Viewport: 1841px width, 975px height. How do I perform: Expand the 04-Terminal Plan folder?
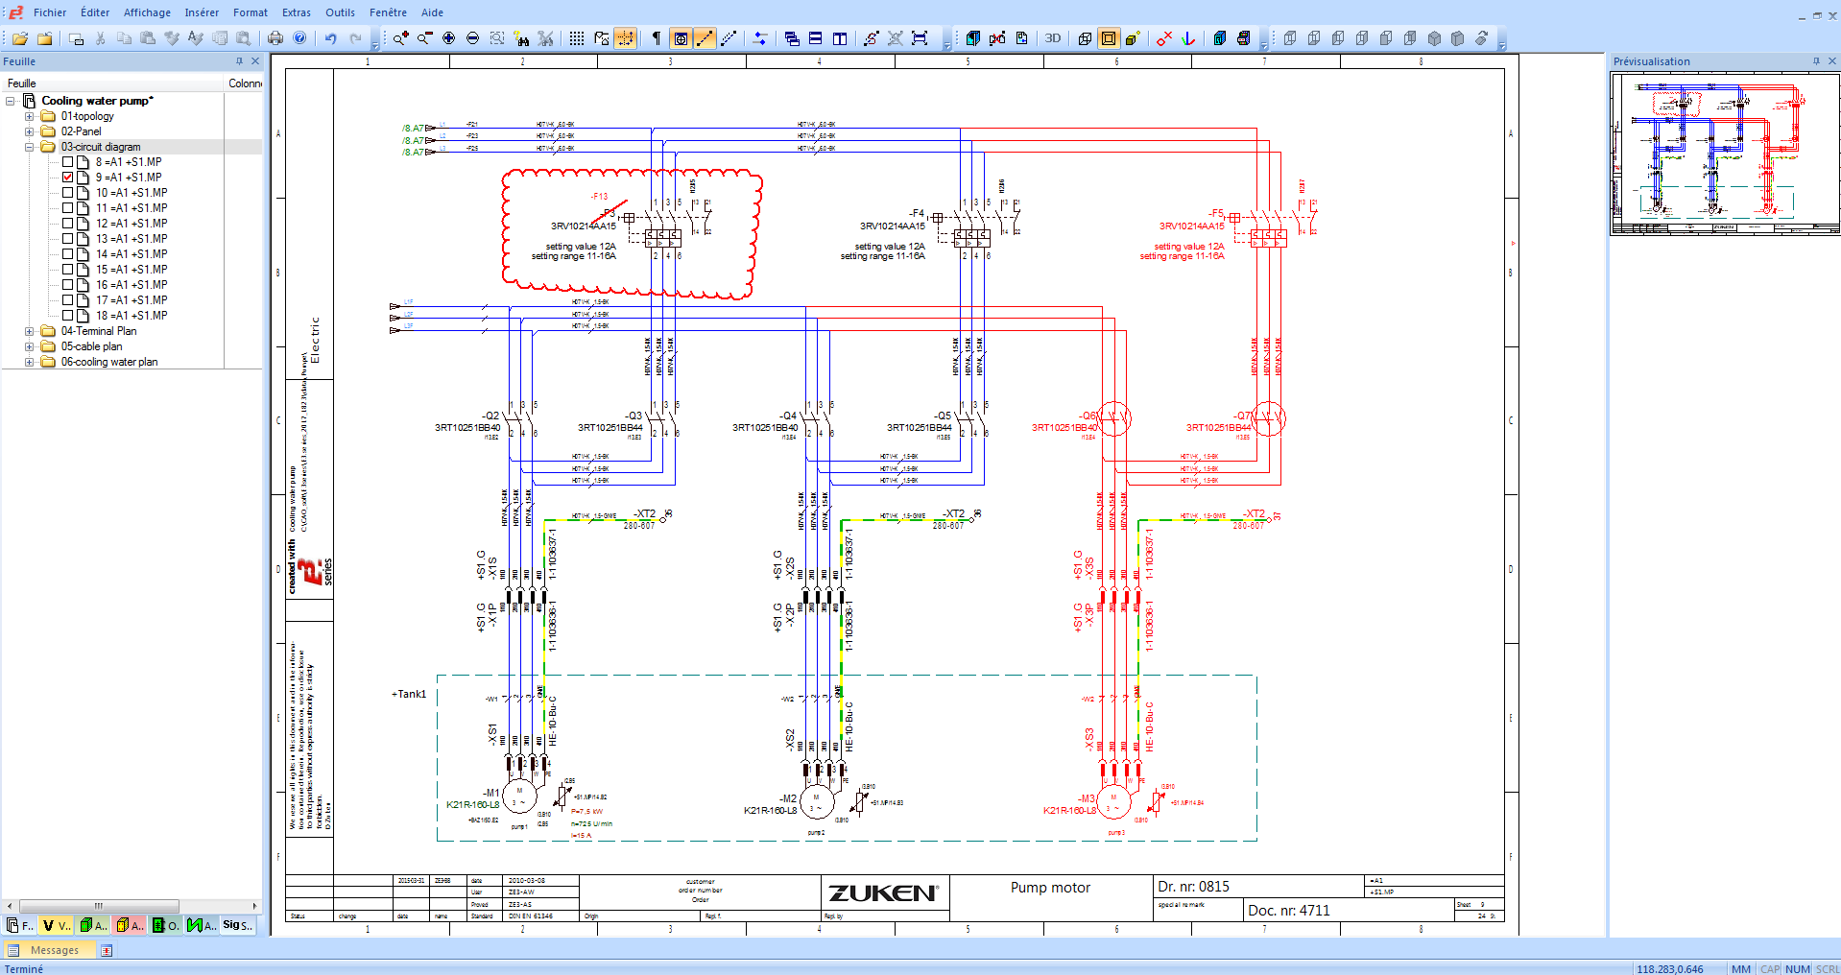pyautogui.click(x=29, y=331)
